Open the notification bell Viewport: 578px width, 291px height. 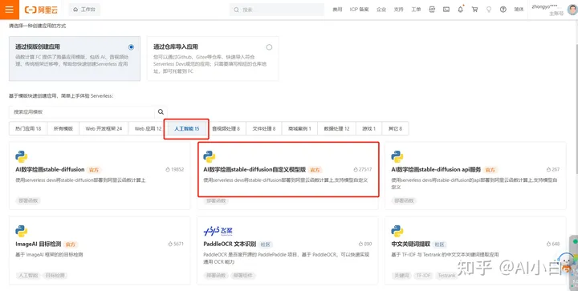tap(461, 10)
